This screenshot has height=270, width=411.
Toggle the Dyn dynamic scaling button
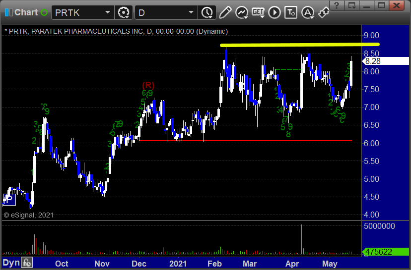(x=10, y=263)
